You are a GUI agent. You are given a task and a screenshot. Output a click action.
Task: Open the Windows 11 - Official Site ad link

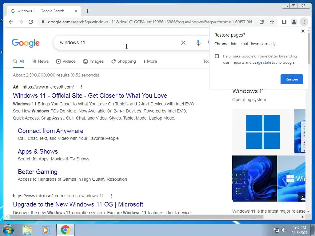click(x=90, y=96)
